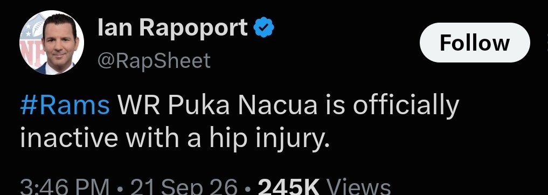The width and height of the screenshot is (548, 195).
Task: Open the @RapSheet handle link
Action: point(154,61)
